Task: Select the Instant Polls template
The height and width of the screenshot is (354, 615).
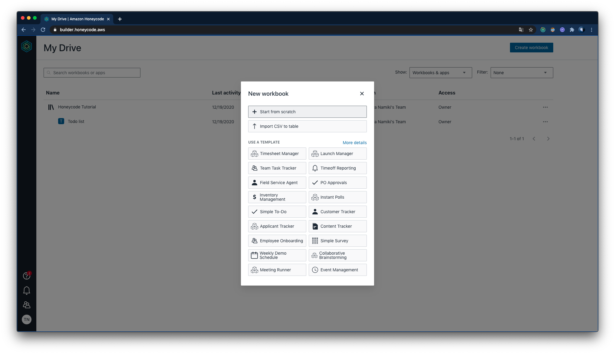Action: pyautogui.click(x=337, y=197)
